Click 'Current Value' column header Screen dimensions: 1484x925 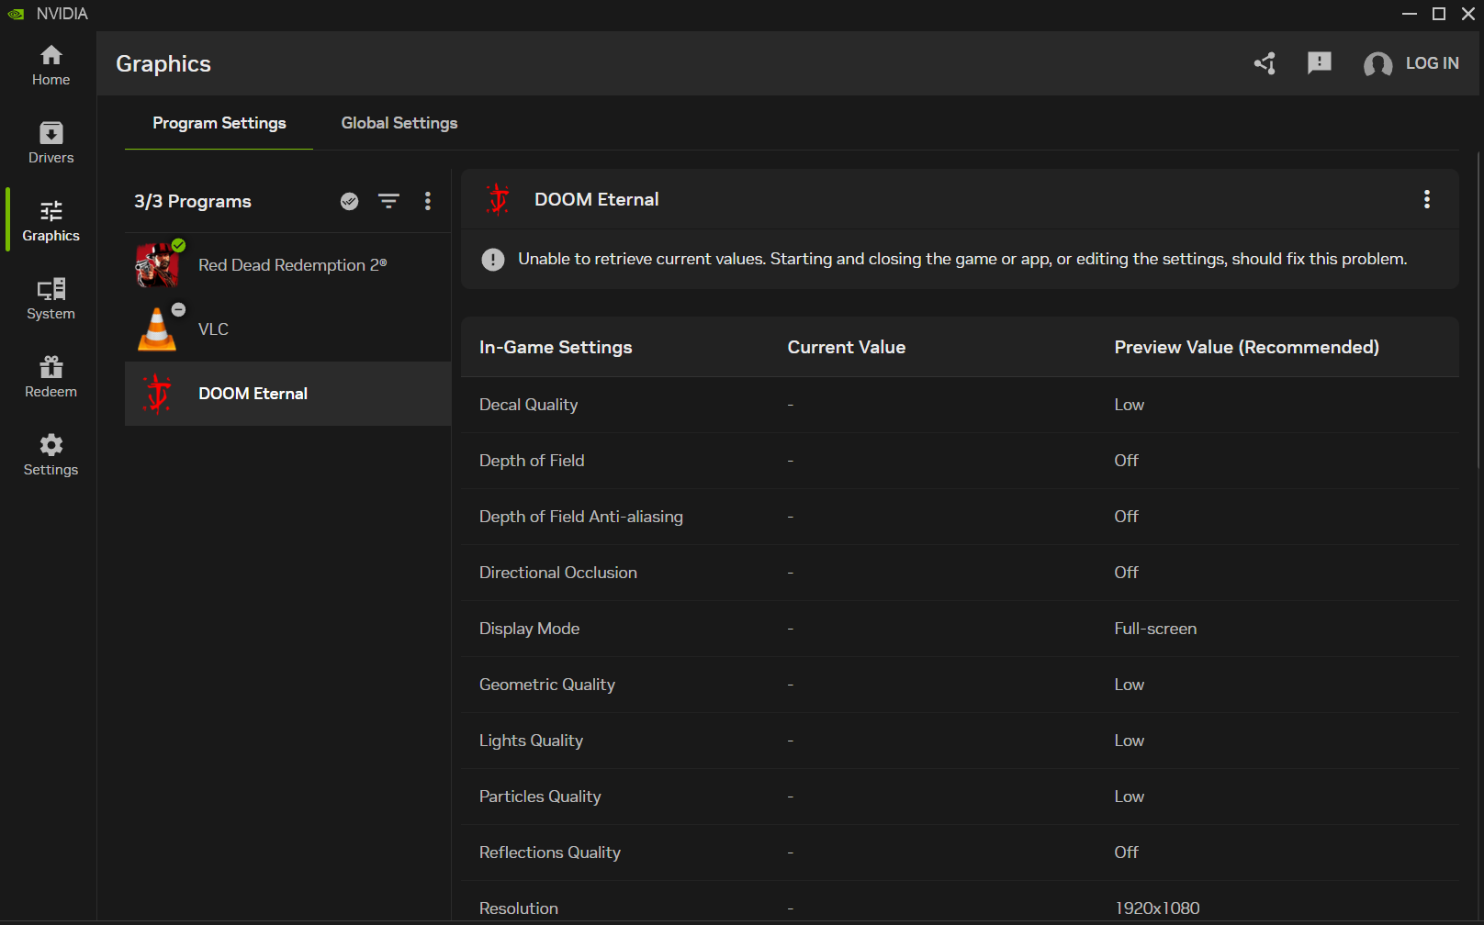point(847,347)
